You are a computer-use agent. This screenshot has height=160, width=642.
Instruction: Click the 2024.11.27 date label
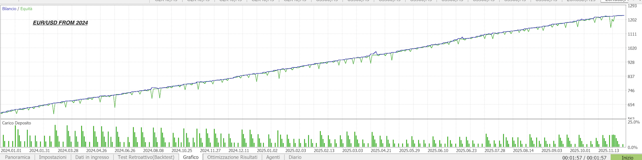[x=210, y=151]
